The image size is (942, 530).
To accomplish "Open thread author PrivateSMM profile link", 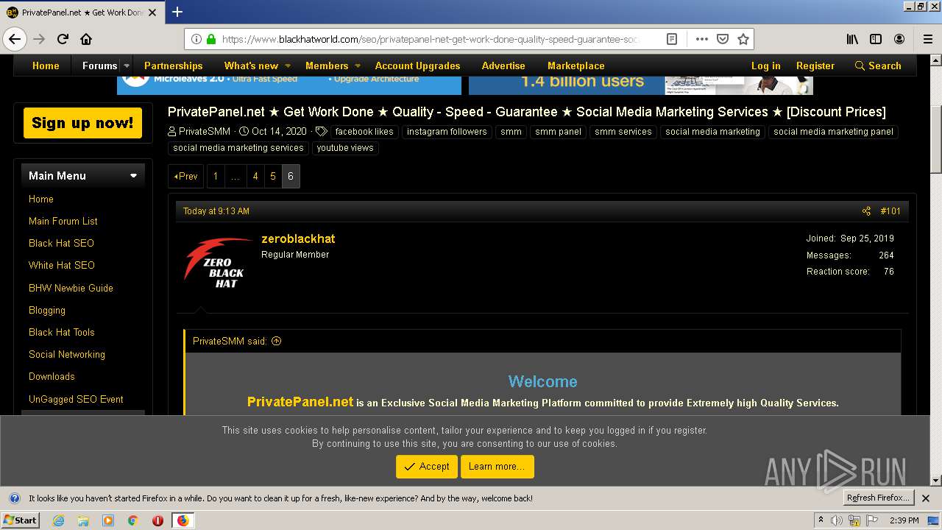I will tap(205, 132).
